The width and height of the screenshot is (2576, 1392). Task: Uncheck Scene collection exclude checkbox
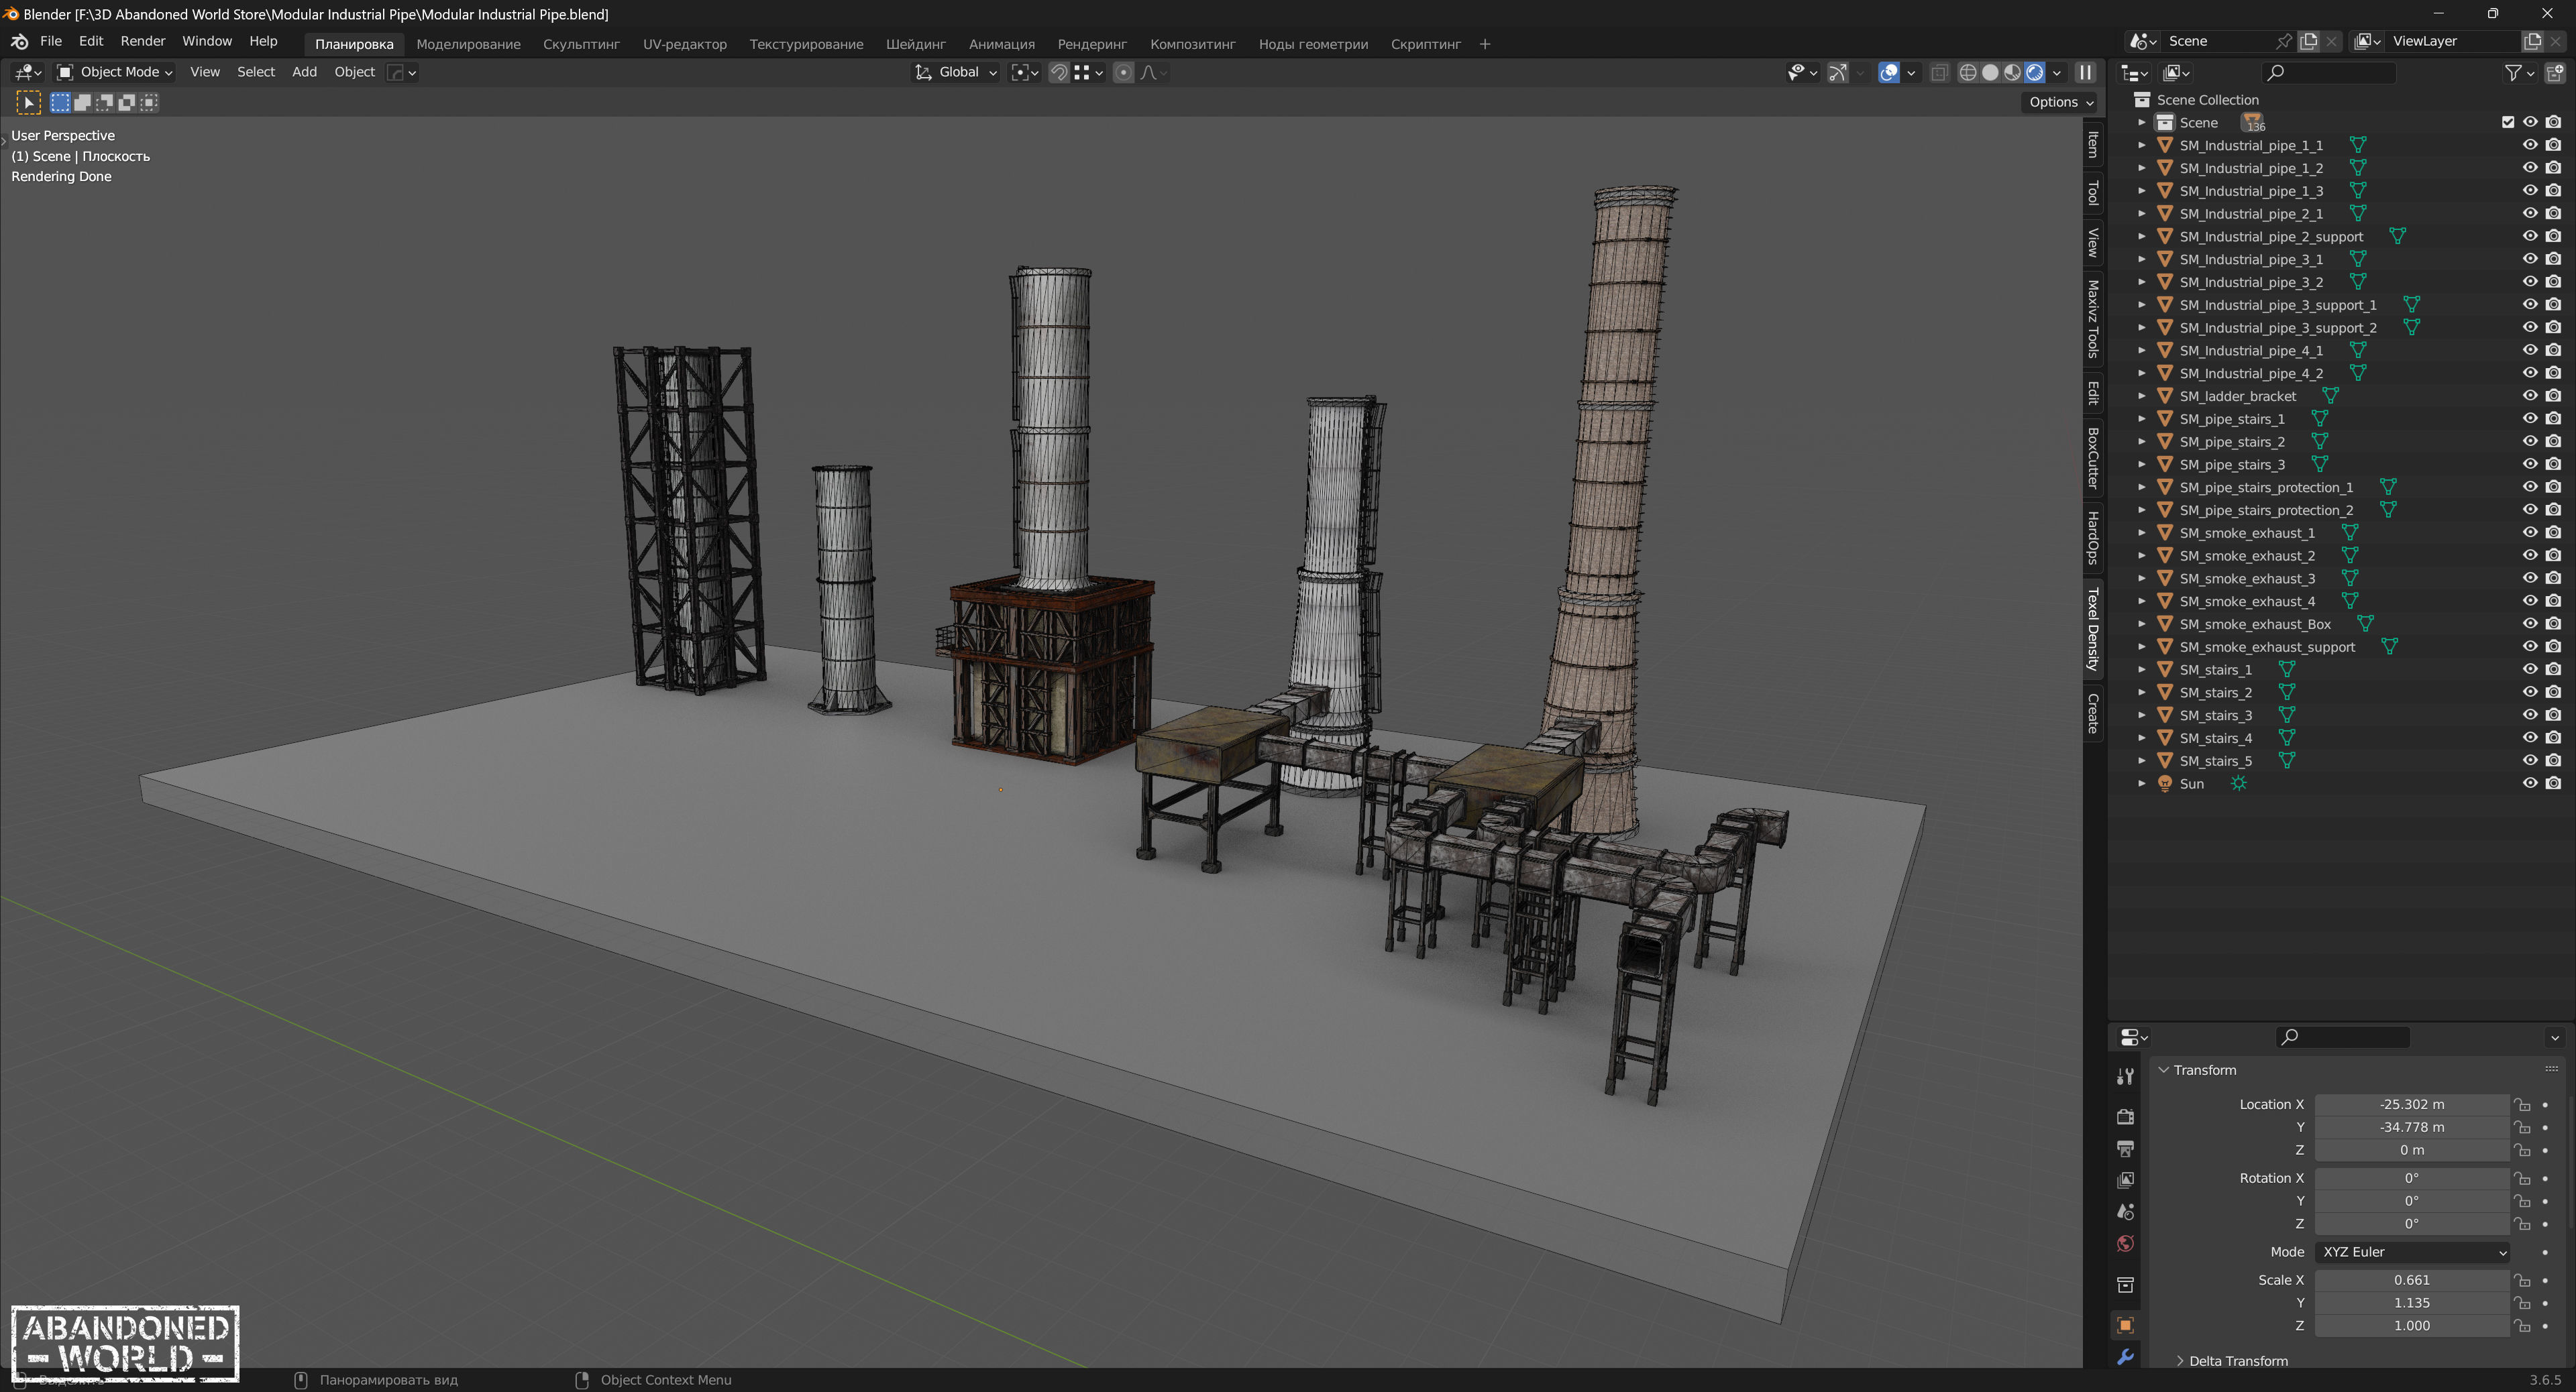[x=2508, y=122]
